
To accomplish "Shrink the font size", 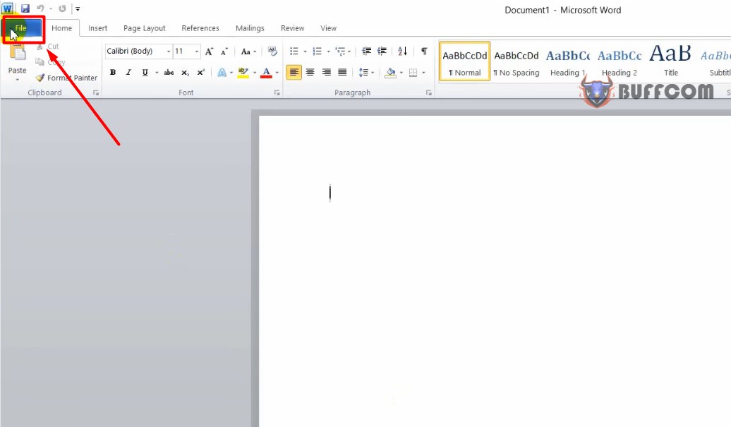I will (224, 52).
